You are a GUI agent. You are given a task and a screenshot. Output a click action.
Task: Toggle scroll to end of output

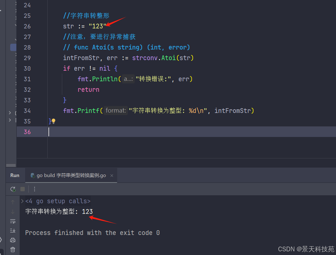(13, 231)
